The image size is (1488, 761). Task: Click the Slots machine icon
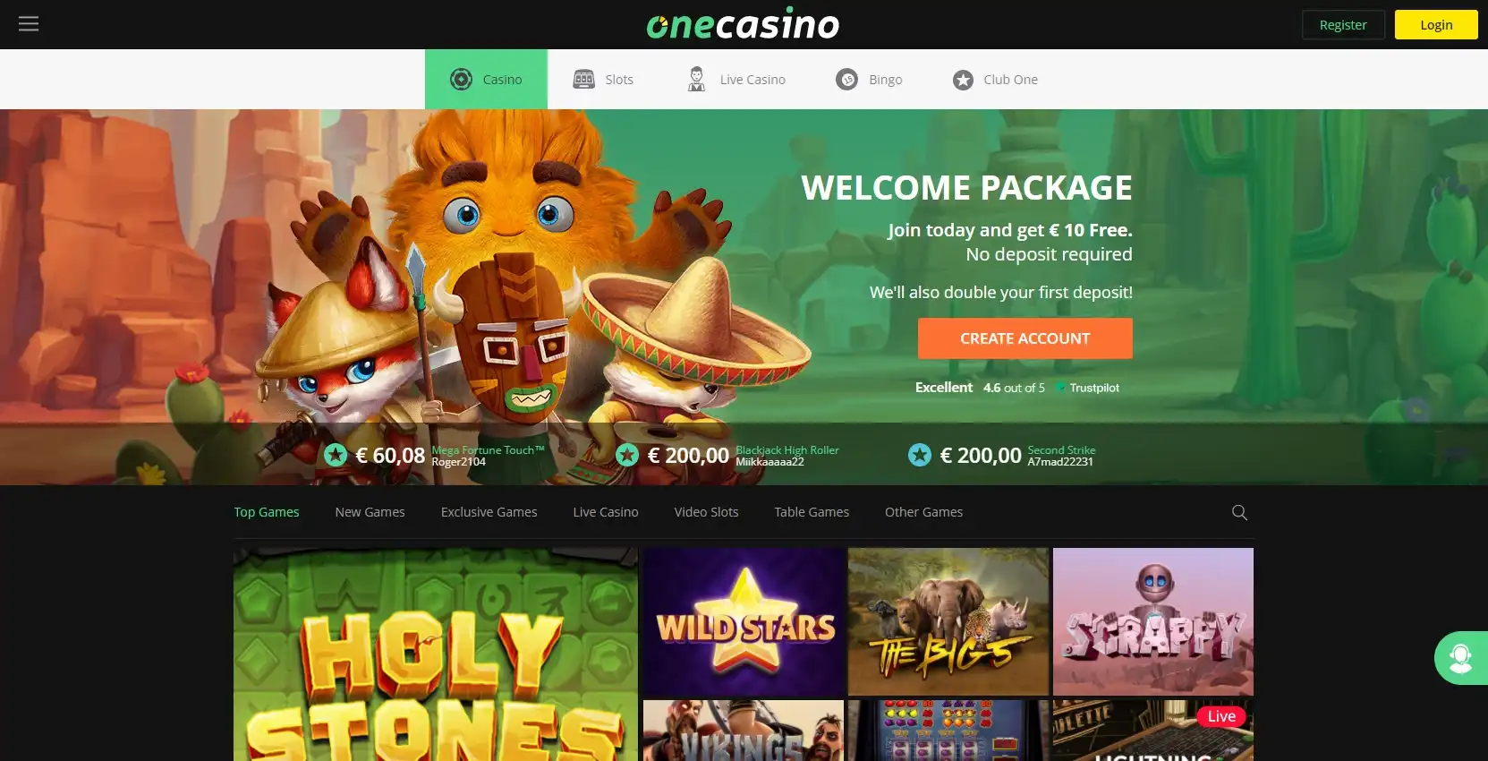click(x=583, y=80)
